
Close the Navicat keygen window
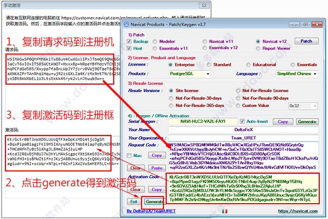[317, 25]
